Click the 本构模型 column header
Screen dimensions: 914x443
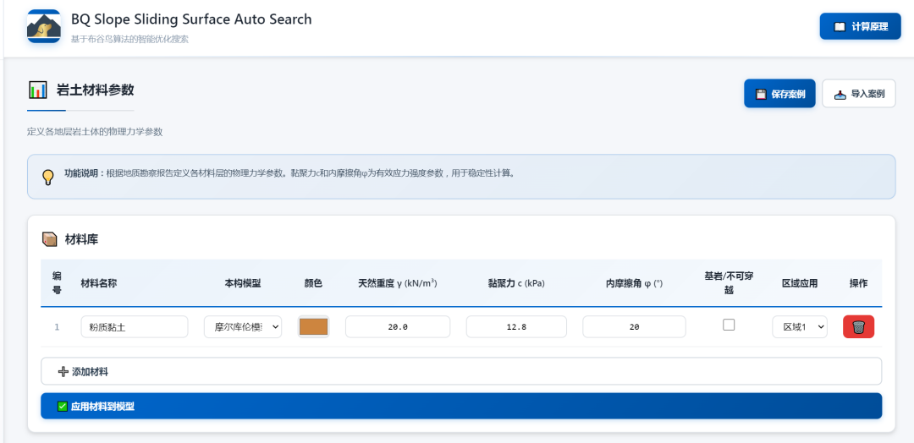click(x=243, y=283)
